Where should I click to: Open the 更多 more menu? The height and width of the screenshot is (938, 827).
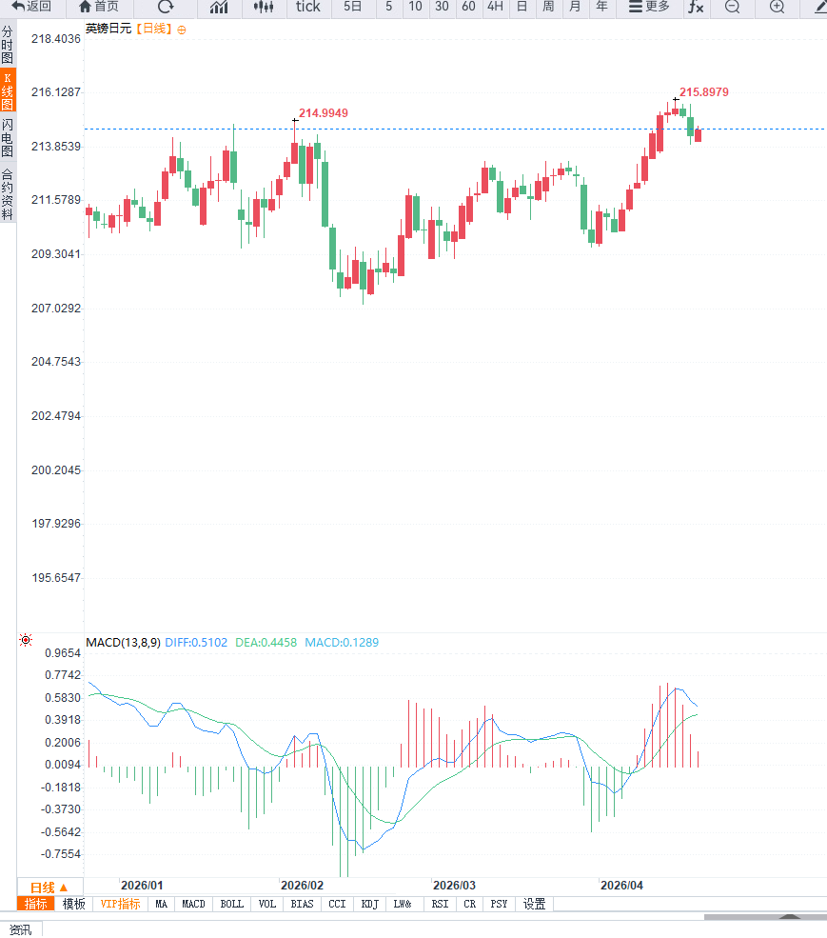pos(649,7)
